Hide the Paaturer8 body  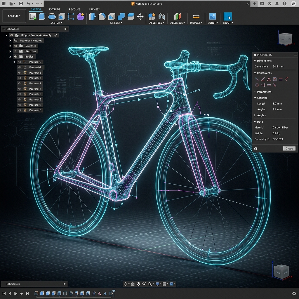click(x=20, y=110)
